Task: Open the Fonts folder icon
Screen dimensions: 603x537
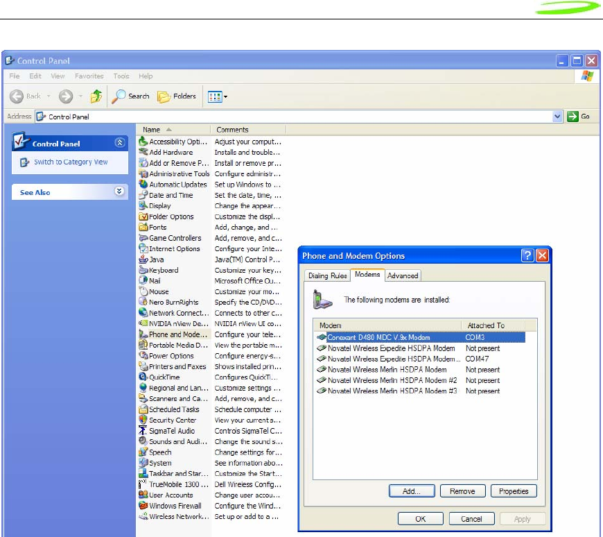Action: 143,227
